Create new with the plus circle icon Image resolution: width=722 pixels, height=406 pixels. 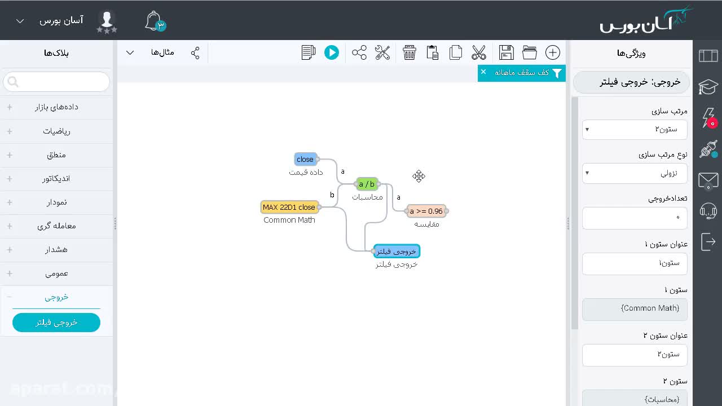pyautogui.click(x=553, y=52)
